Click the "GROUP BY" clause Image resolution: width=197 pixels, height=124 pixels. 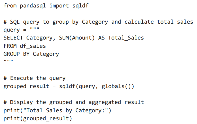[16, 54]
